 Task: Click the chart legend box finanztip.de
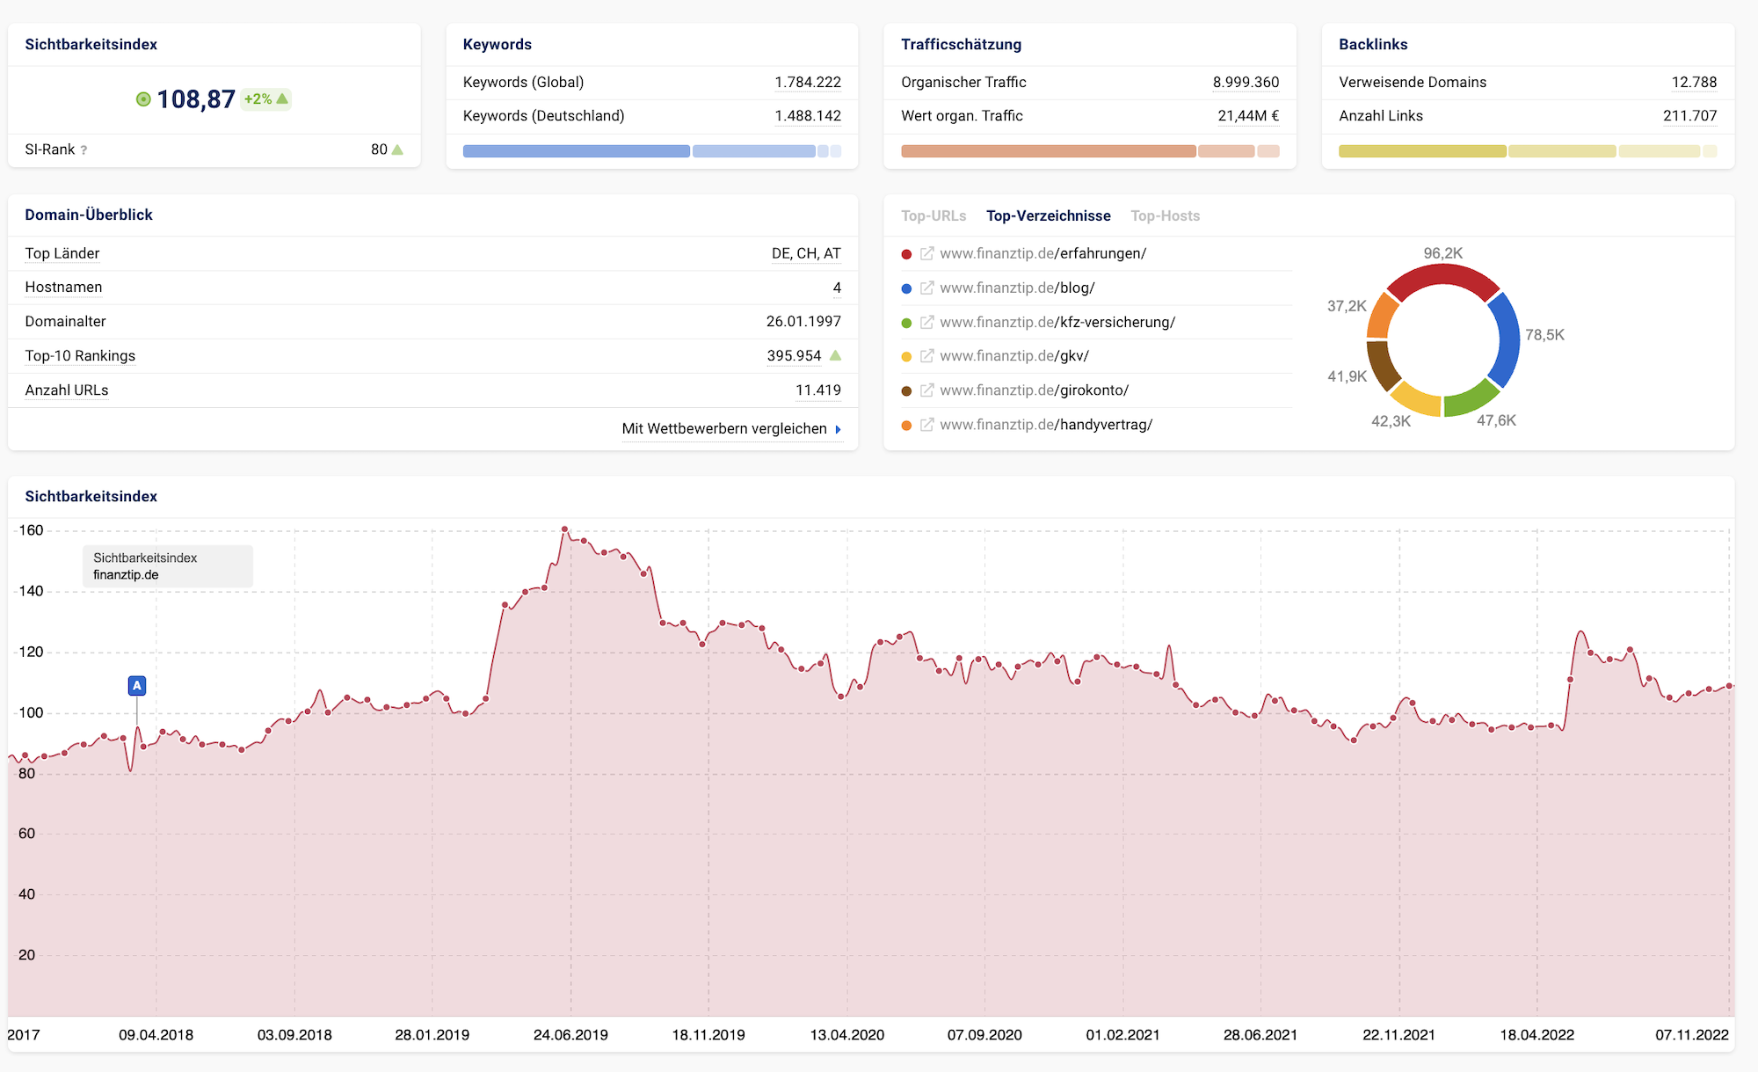[x=168, y=566]
